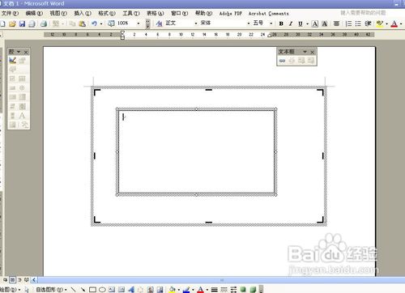Open the 窗口 (Window) menu
This screenshot has height=293, width=405.
pyautogui.click(x=179, y=13)
